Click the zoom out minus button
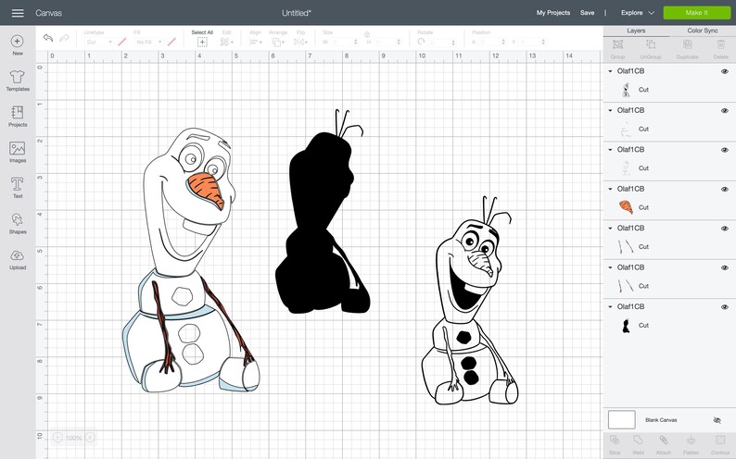 [57, 438]
